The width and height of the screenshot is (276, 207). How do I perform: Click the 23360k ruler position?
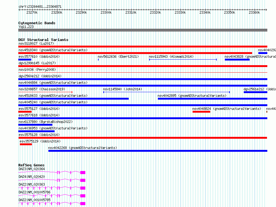[x=254, y=12]
